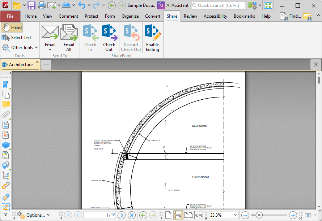Open the AI Assistant
This screenshot has width=322, height=221.
pos(173,5)
